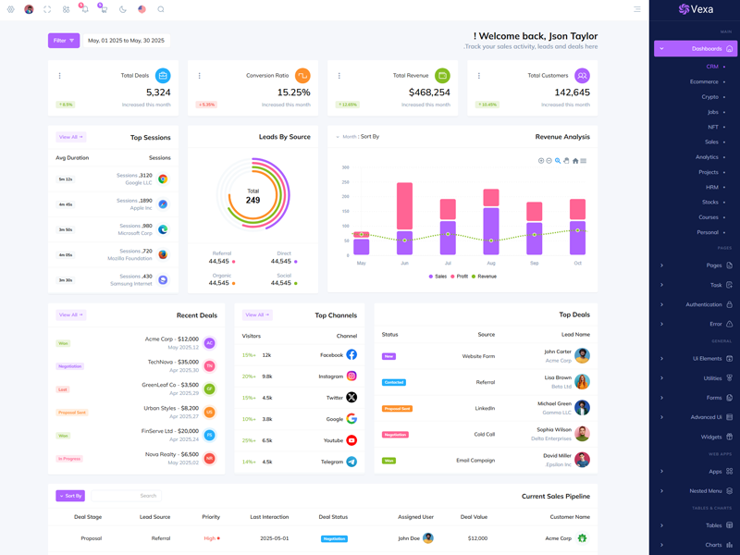The image size is (740, 555).
Task: Click the fullscreen icon in top bar
Action: 47,9
